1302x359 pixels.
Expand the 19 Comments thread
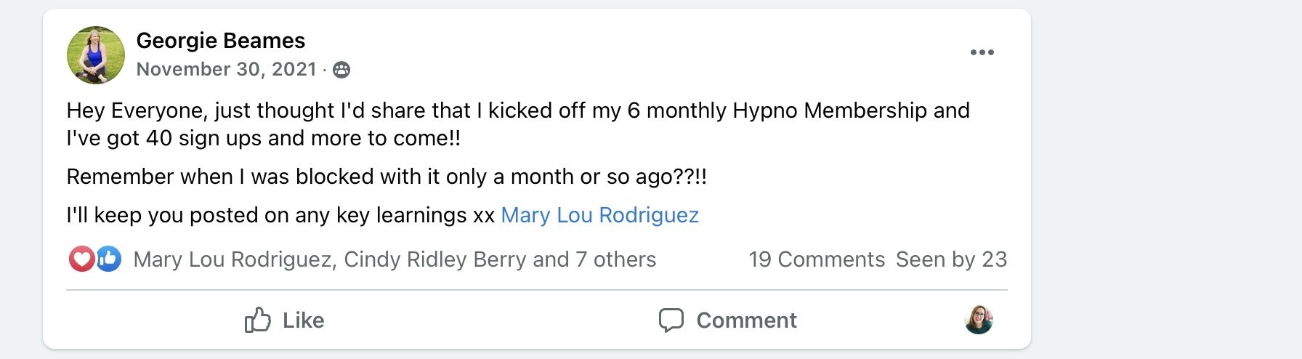817,259
